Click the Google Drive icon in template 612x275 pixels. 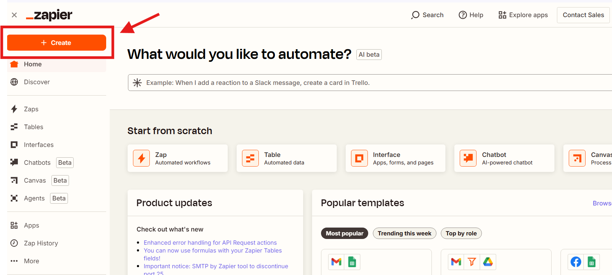(488, 262)
